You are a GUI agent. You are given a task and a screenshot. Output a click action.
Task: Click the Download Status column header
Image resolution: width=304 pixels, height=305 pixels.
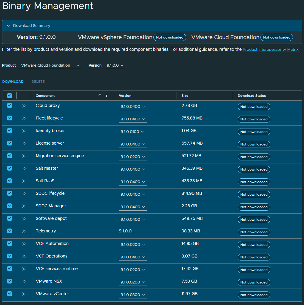coord(252,96)
